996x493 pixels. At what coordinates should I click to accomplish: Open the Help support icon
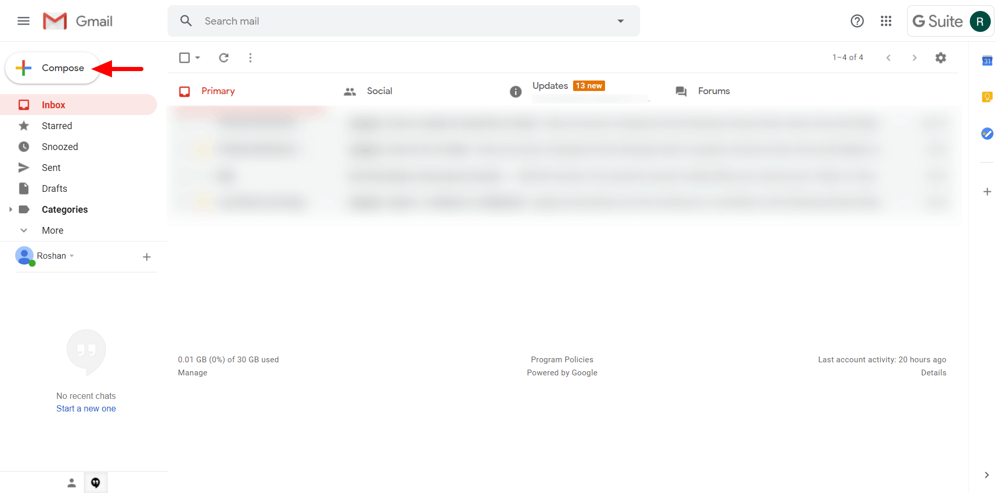[857, 21]
